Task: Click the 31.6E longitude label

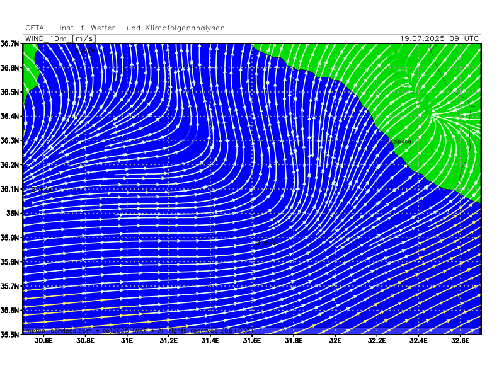Action: click(x=252, y=341)
